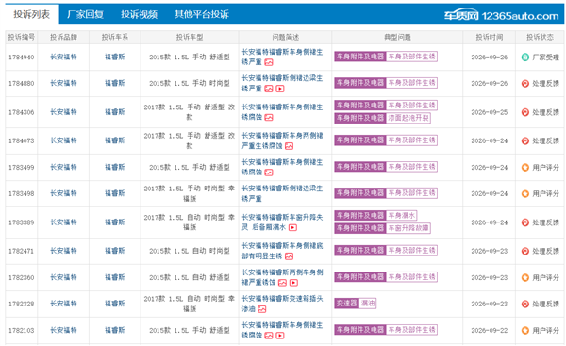Click orange 用户评分 status icon for 1782103
The width and height of the screenshot is (566, 346).
525,330
